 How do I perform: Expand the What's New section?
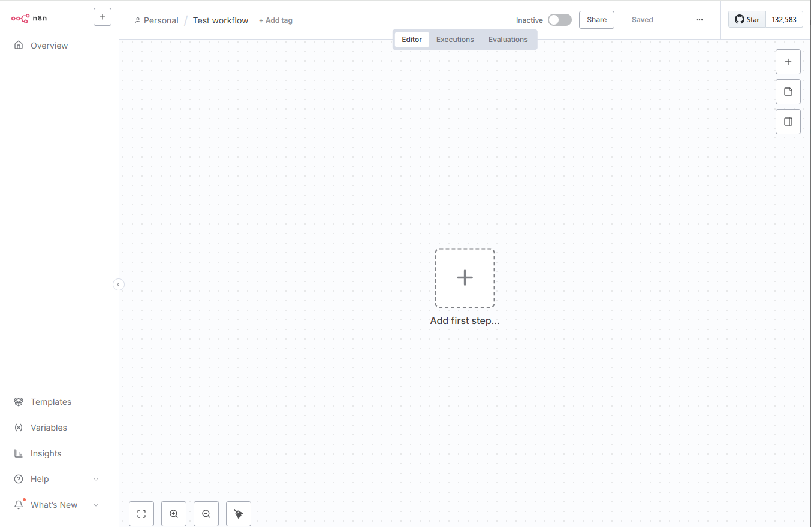click(x=53, y=504)
